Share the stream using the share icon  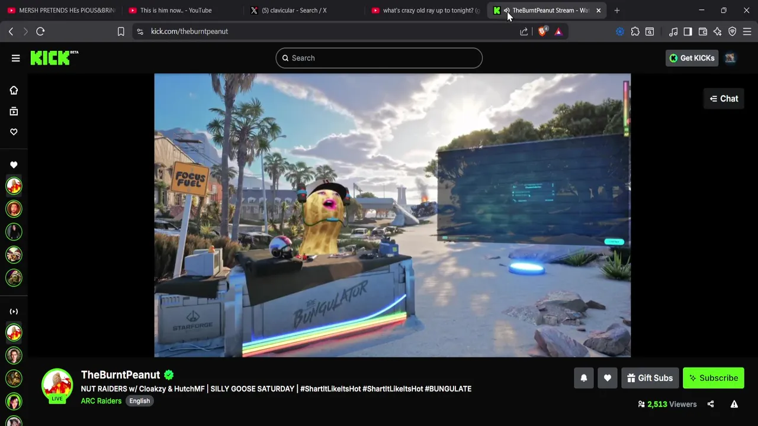tap(711, 404)
